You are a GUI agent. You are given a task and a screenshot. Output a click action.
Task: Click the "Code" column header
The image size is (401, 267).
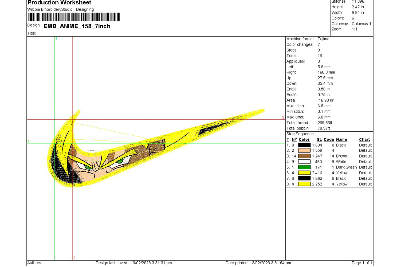click(329, 140)
